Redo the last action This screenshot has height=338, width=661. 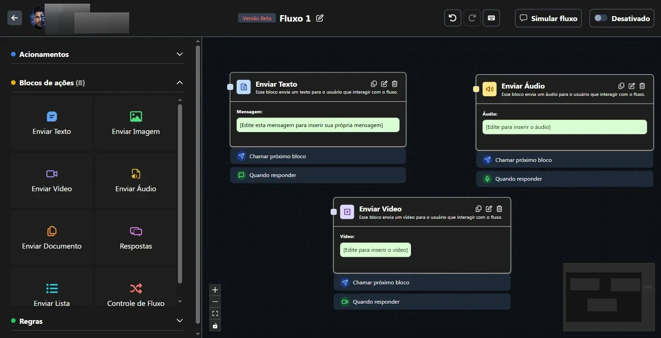472,18
